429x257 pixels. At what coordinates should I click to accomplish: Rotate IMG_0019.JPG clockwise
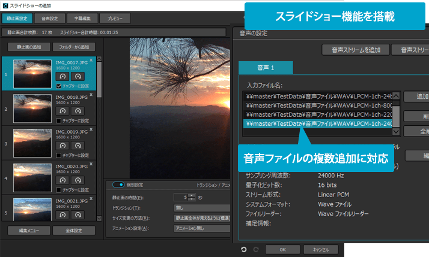tap(78, 146)
